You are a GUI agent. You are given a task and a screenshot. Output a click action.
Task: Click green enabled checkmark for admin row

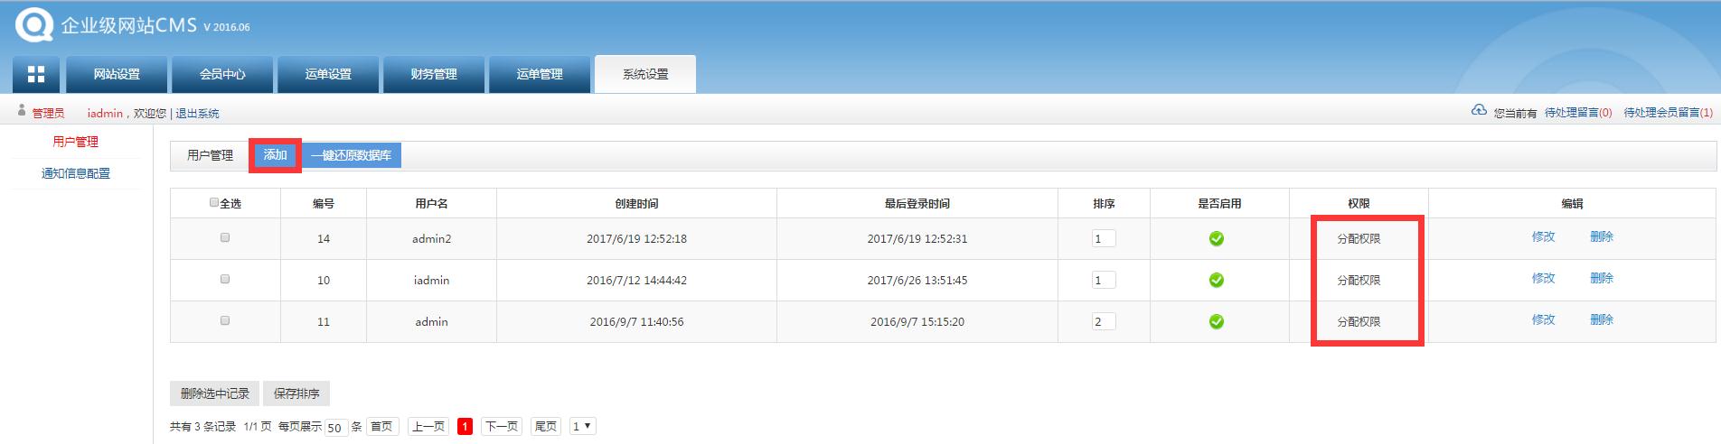coord(1217,322)
